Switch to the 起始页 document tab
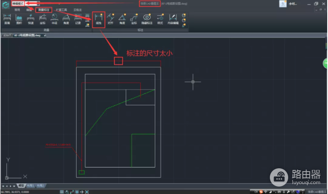The height and width of the screenshot is (194, 328). coord(7,35)
